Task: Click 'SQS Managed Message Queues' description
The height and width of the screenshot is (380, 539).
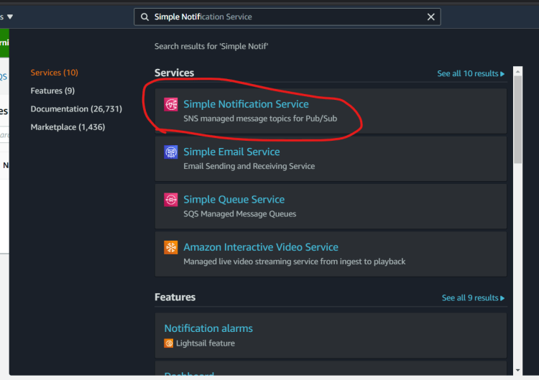Action: [x=239, y=214]
